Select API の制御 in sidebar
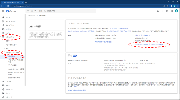This screenshot has width=180, height=100. pyautogui.click(x=12, y=57)
